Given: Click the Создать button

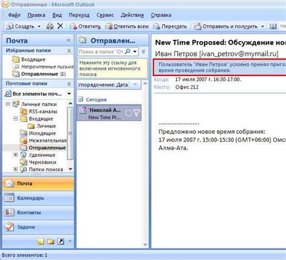Looking at the screenshot, I should (21, 27).
